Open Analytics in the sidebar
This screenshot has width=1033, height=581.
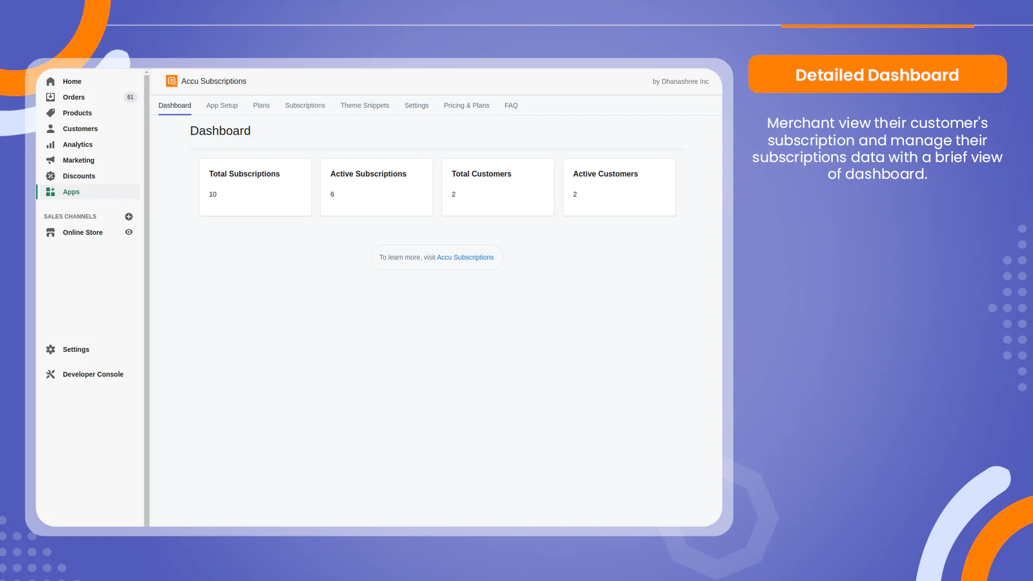tap(77, 145)
